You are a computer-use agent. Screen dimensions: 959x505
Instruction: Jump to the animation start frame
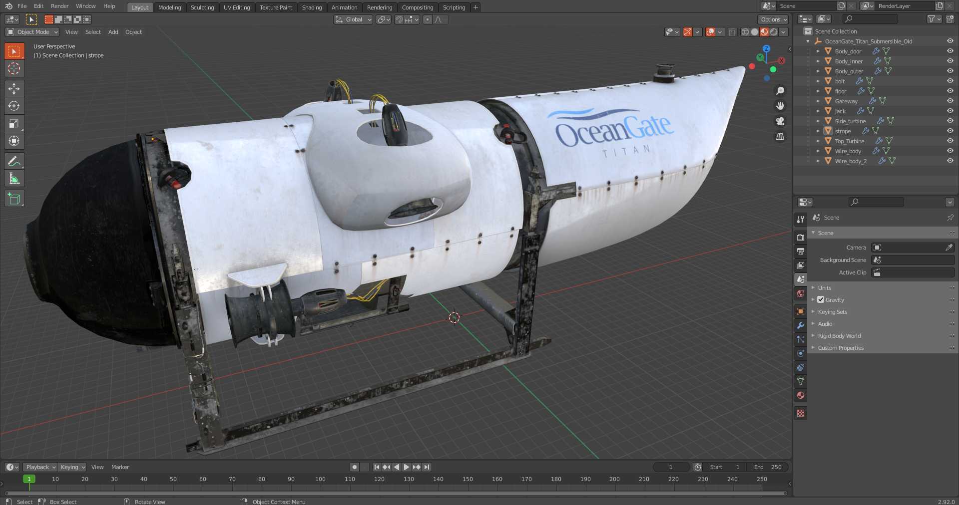coord(377,467)
